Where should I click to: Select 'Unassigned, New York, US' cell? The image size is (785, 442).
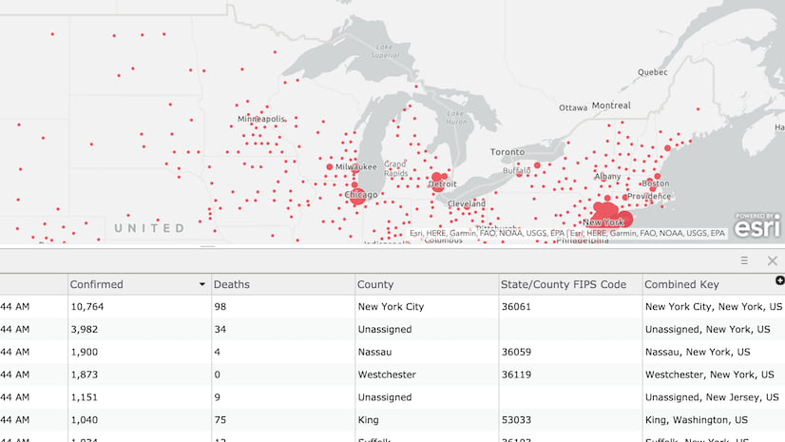(714, 330)
